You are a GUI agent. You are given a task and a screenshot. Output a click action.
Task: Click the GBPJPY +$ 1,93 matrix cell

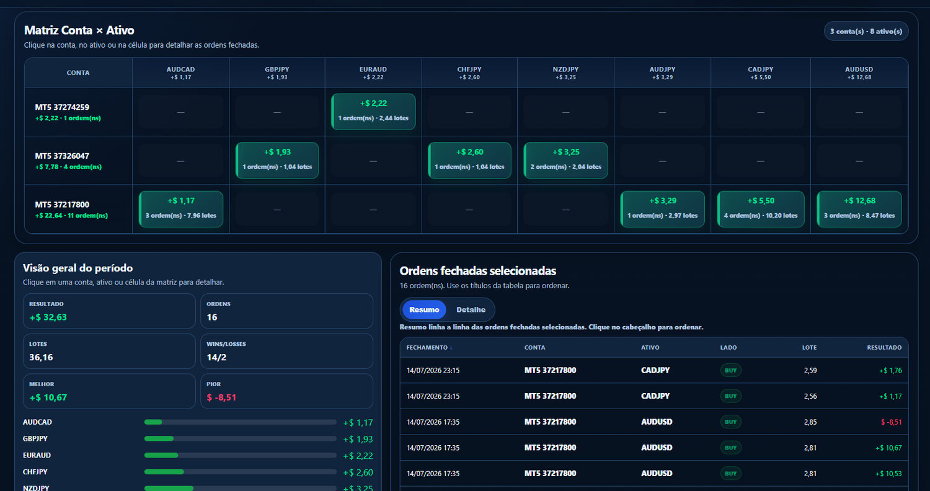[277, 161]
